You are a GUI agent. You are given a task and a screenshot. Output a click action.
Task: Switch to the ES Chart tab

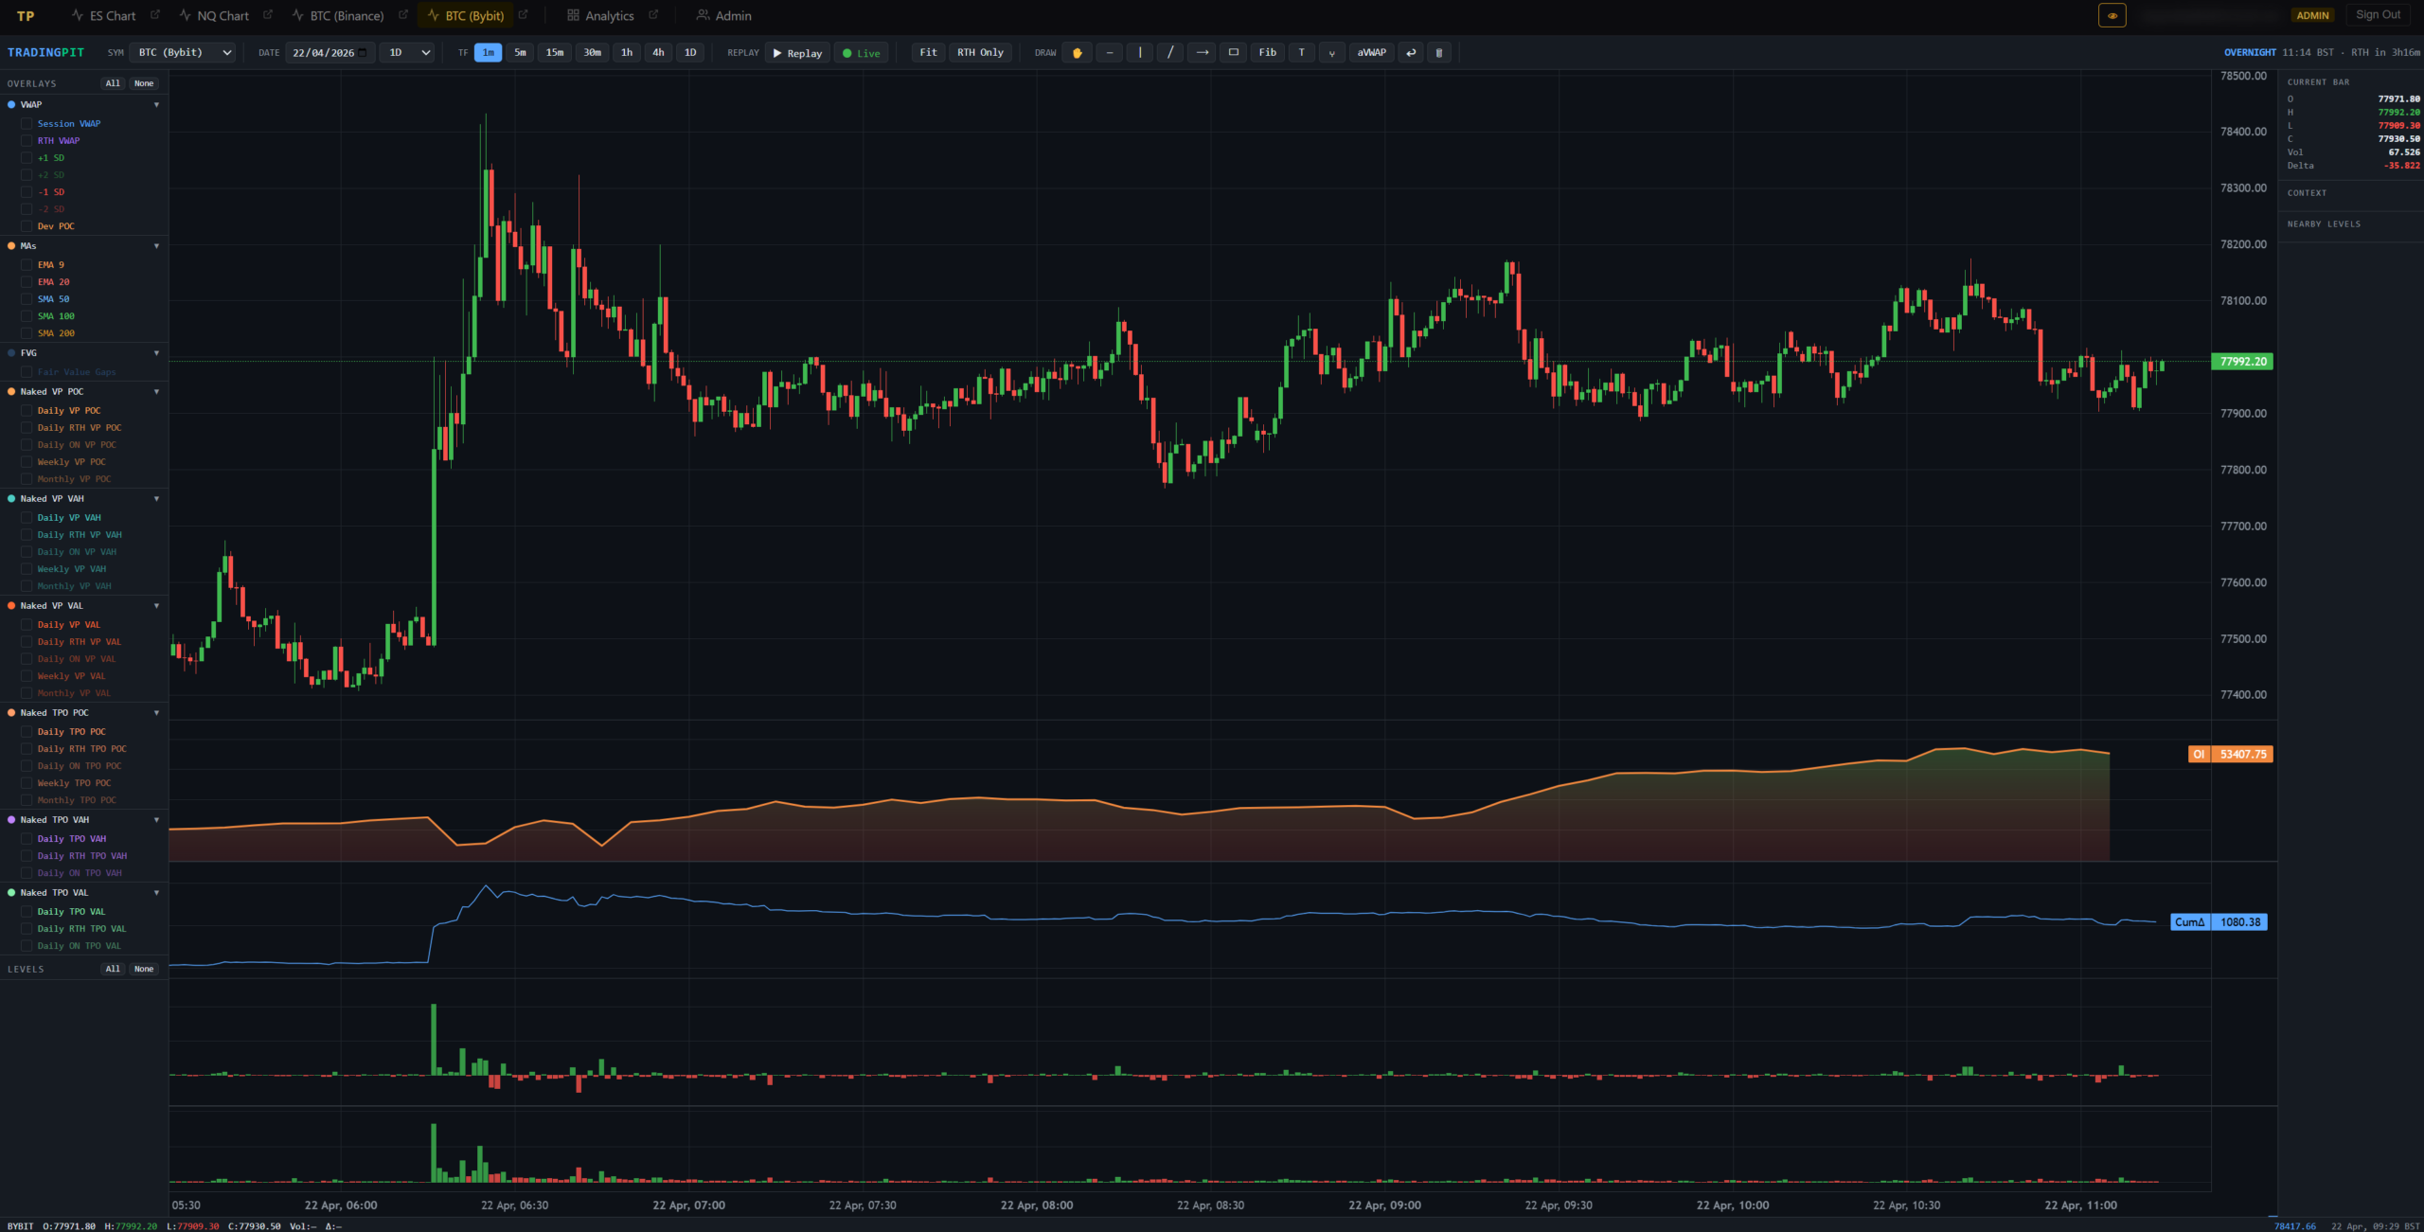(x=103, y=15)
